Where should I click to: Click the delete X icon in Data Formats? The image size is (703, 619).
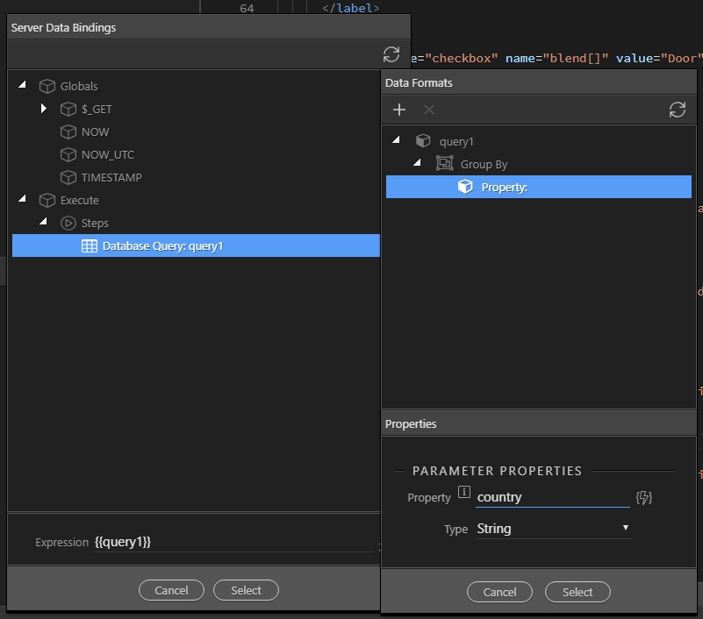[429, 110]
